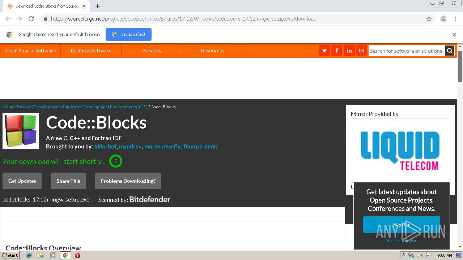
Task: Open media player taskbar icon
Action: coord(53,255)
